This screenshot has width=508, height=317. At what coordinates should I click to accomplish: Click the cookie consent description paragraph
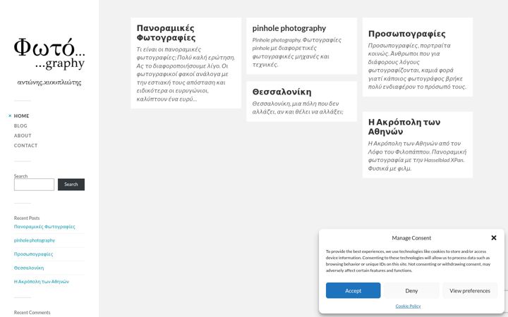point(408,261)
